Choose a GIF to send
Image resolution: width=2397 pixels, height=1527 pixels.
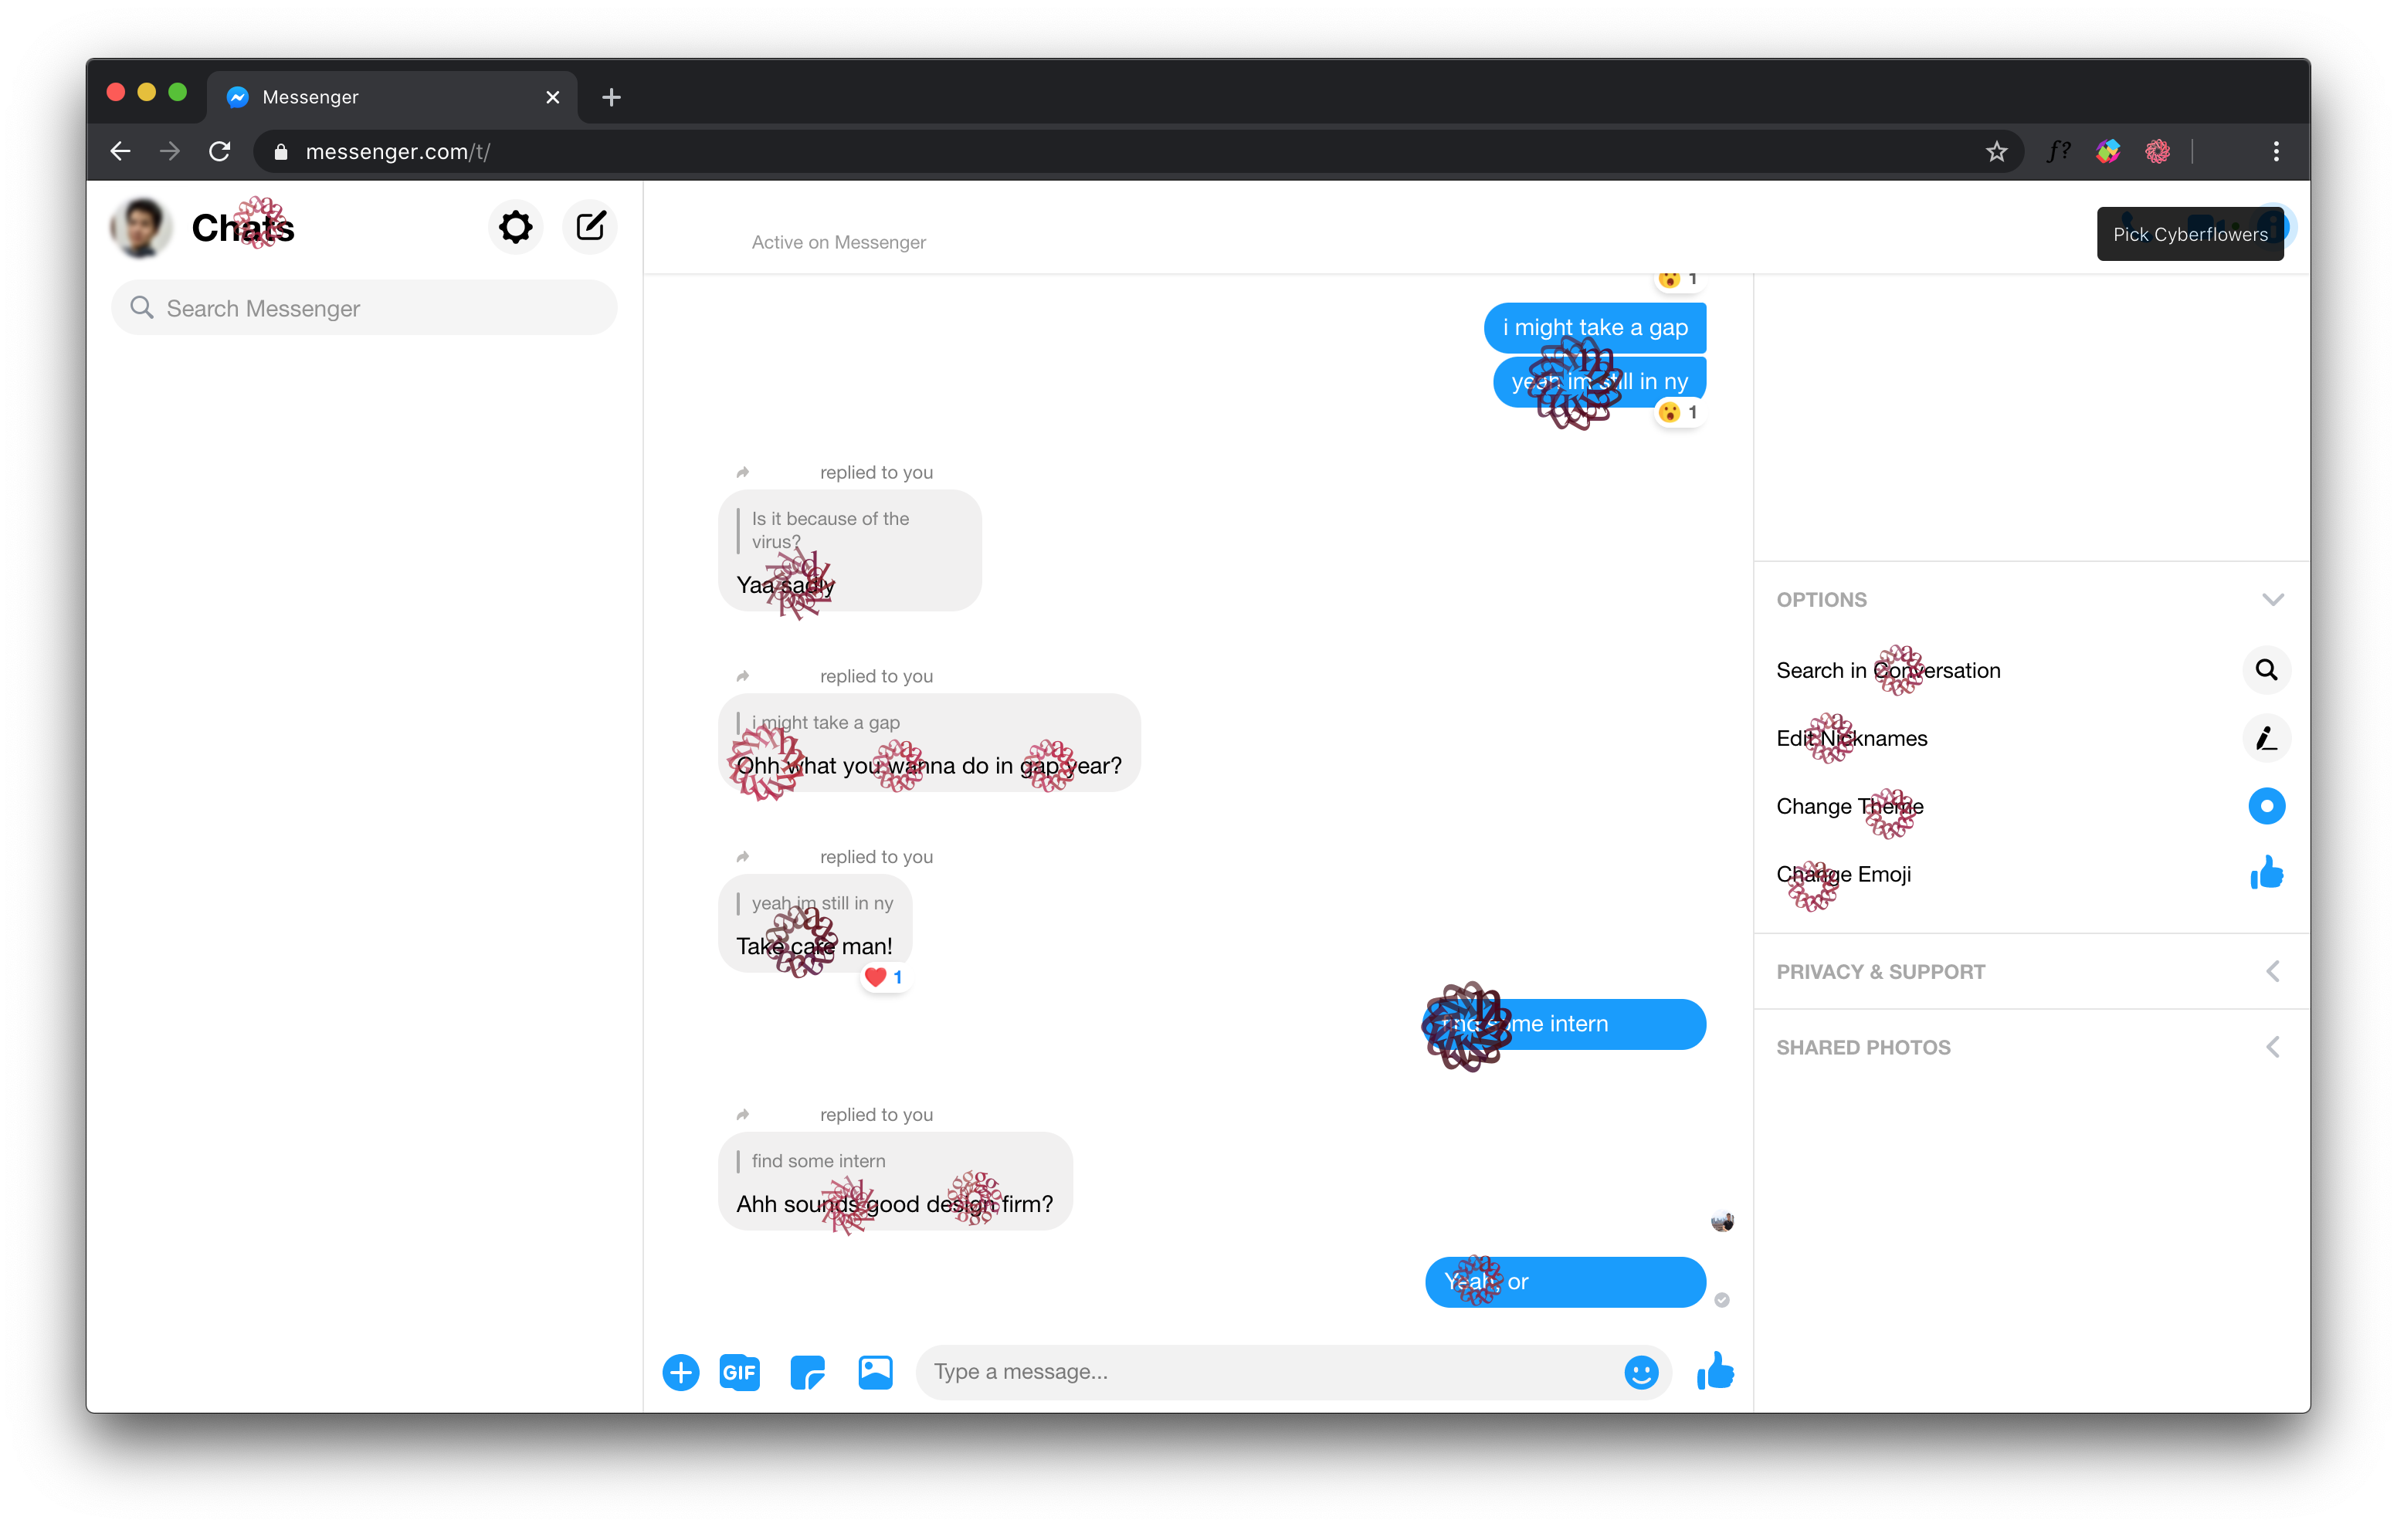coord(740,1372)
